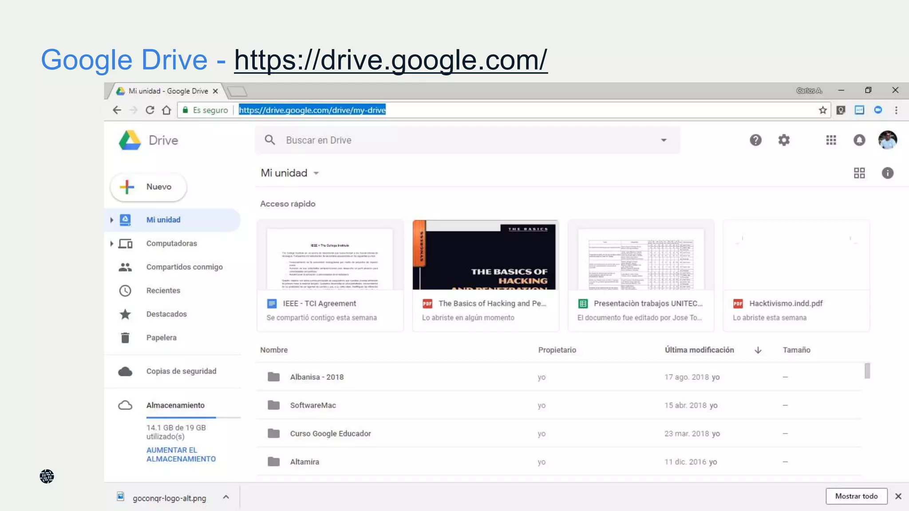Open the Mi unidad header dropdown
909x511 pixels.
pyautogui.click(x=316, y=173)
